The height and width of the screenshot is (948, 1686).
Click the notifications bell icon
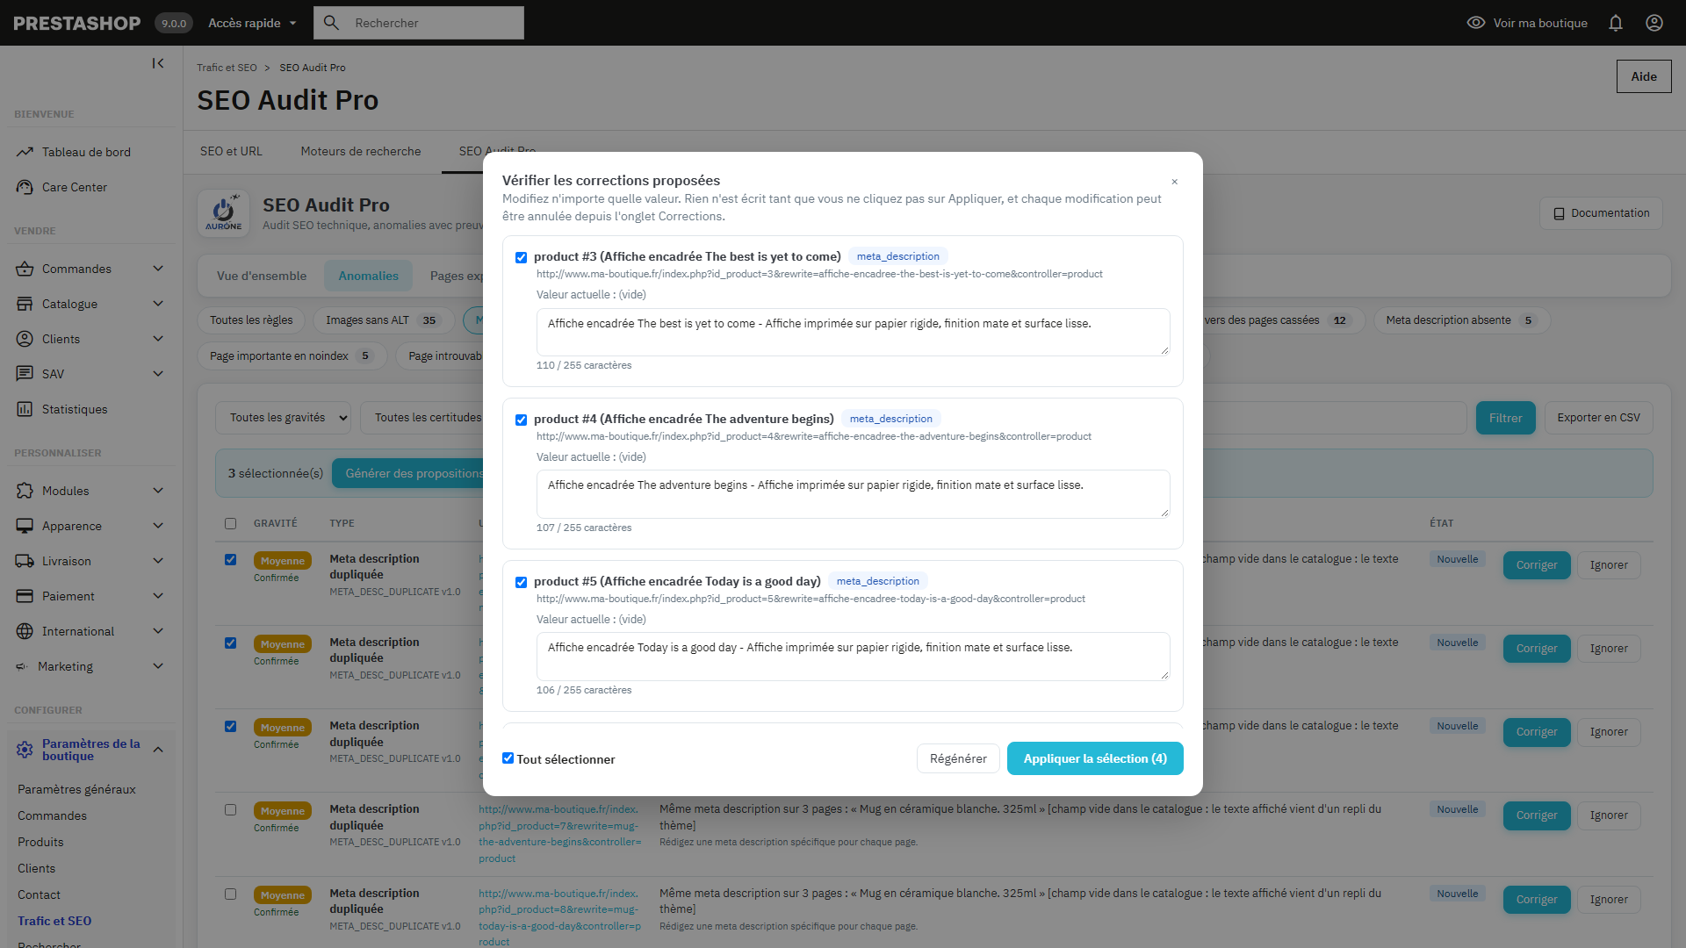click(1616, 23)
